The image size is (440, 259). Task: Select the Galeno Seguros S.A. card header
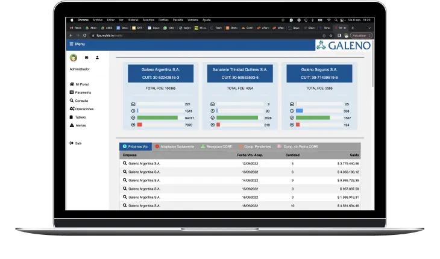tap(319, 73)
